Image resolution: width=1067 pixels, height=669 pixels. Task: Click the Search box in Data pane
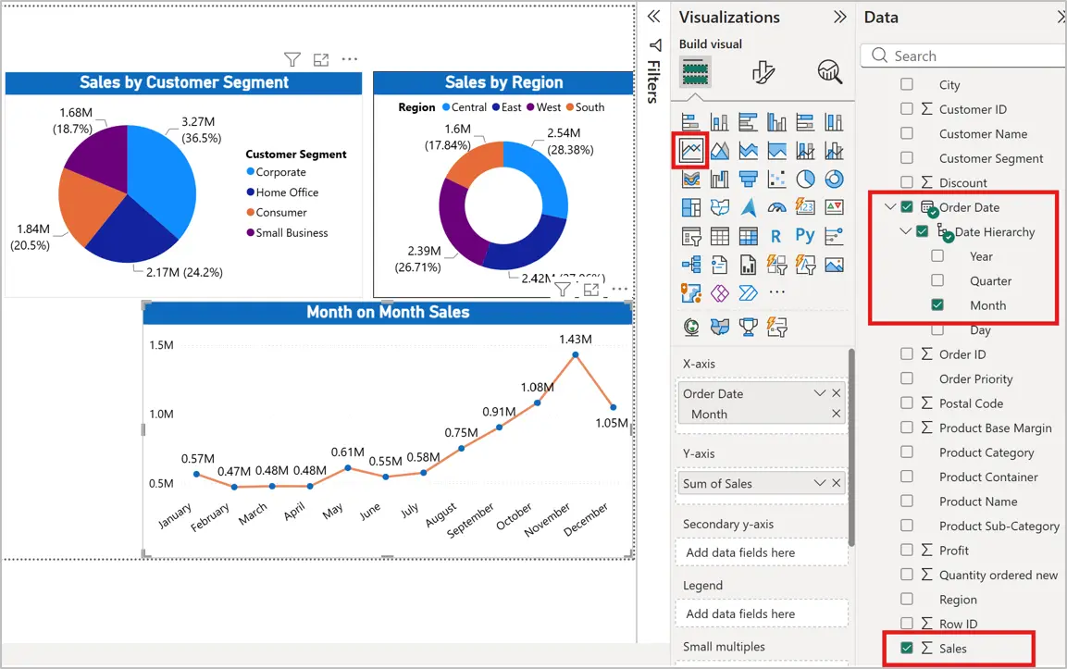[962, 56]
